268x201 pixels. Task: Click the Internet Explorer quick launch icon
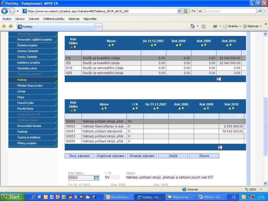(34, 197)
